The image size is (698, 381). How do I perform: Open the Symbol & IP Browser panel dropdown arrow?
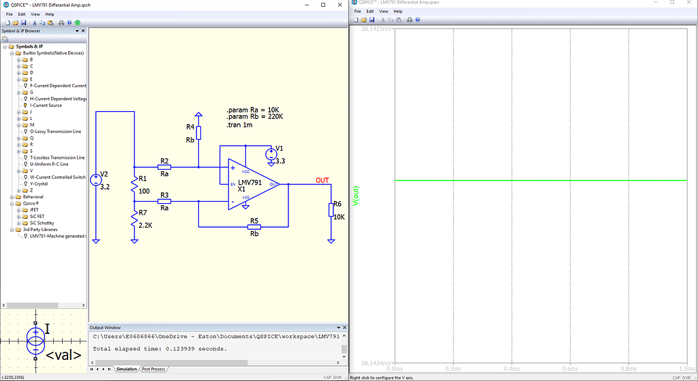tap(76, 31)
